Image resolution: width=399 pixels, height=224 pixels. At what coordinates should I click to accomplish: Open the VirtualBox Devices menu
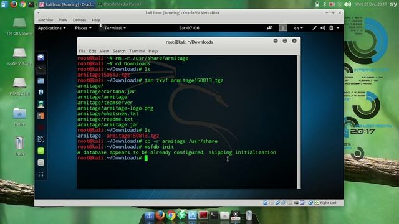79,20
